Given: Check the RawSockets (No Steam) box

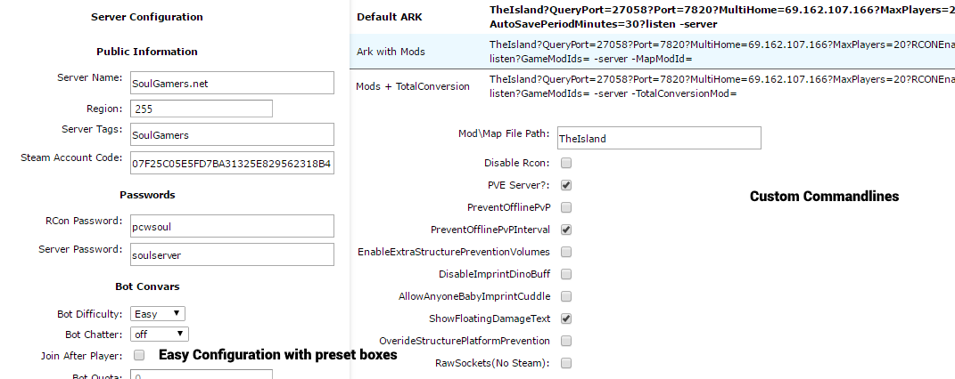Looking at the screenshot, I should (566, 363).
